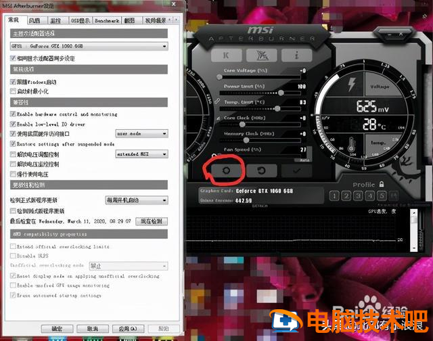Switch to the OSD显示 tab
This screenshot has width=433, height=341.
point(81,20)
